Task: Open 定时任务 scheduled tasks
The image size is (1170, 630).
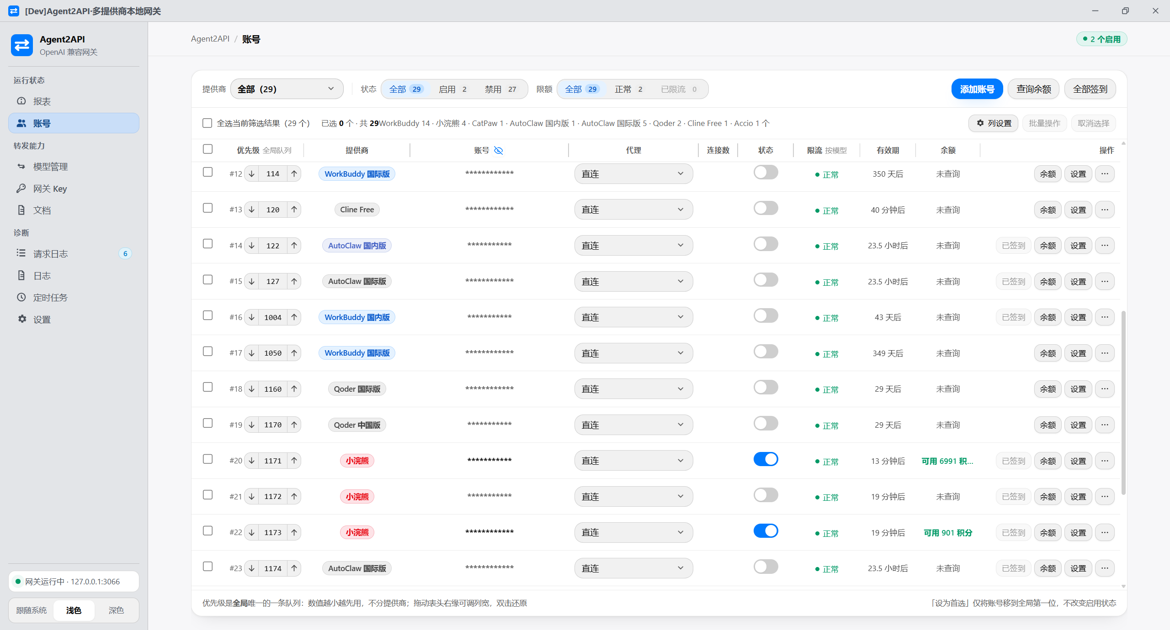Action: click(74, 298)
